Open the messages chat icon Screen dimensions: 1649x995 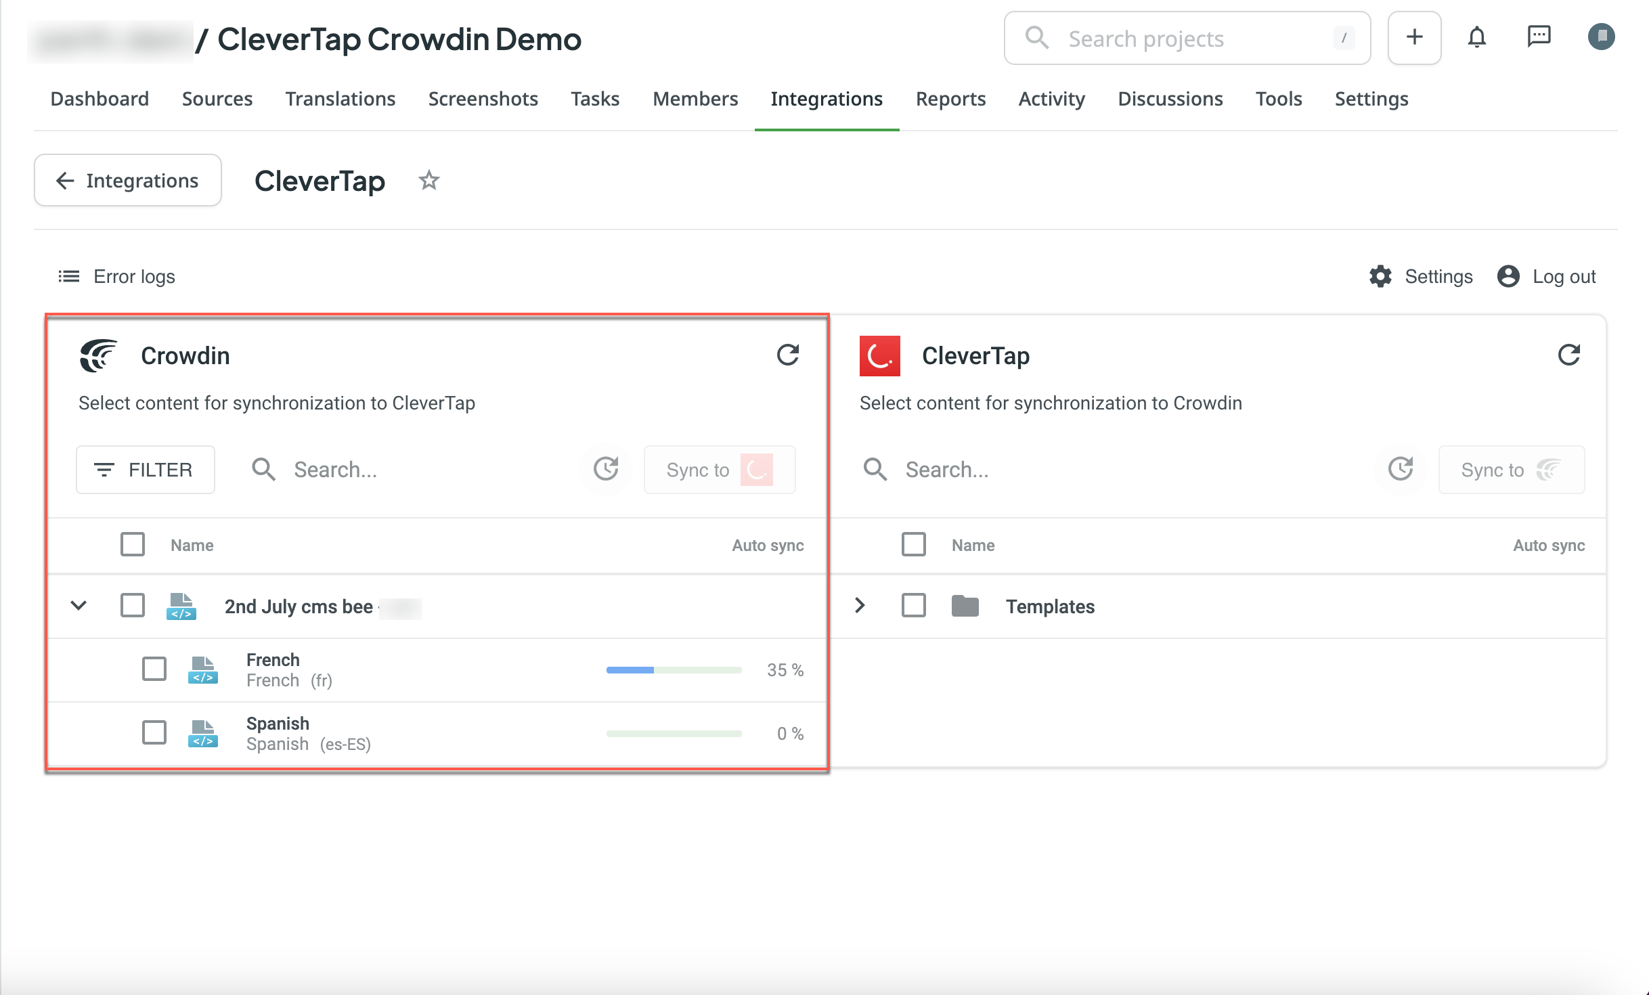1539,37
